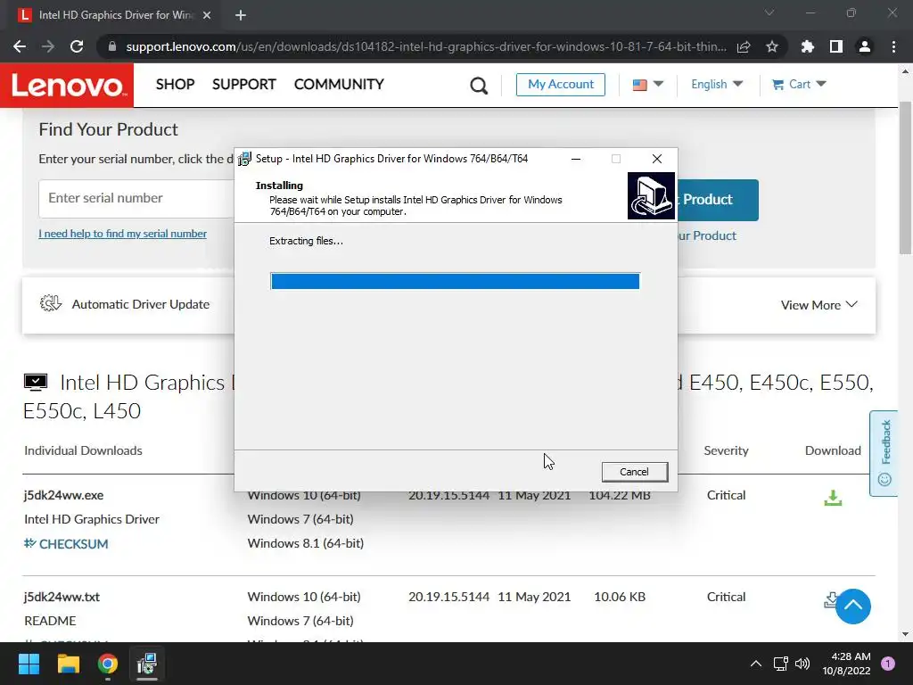Open the notification center badge

point(887,664)
